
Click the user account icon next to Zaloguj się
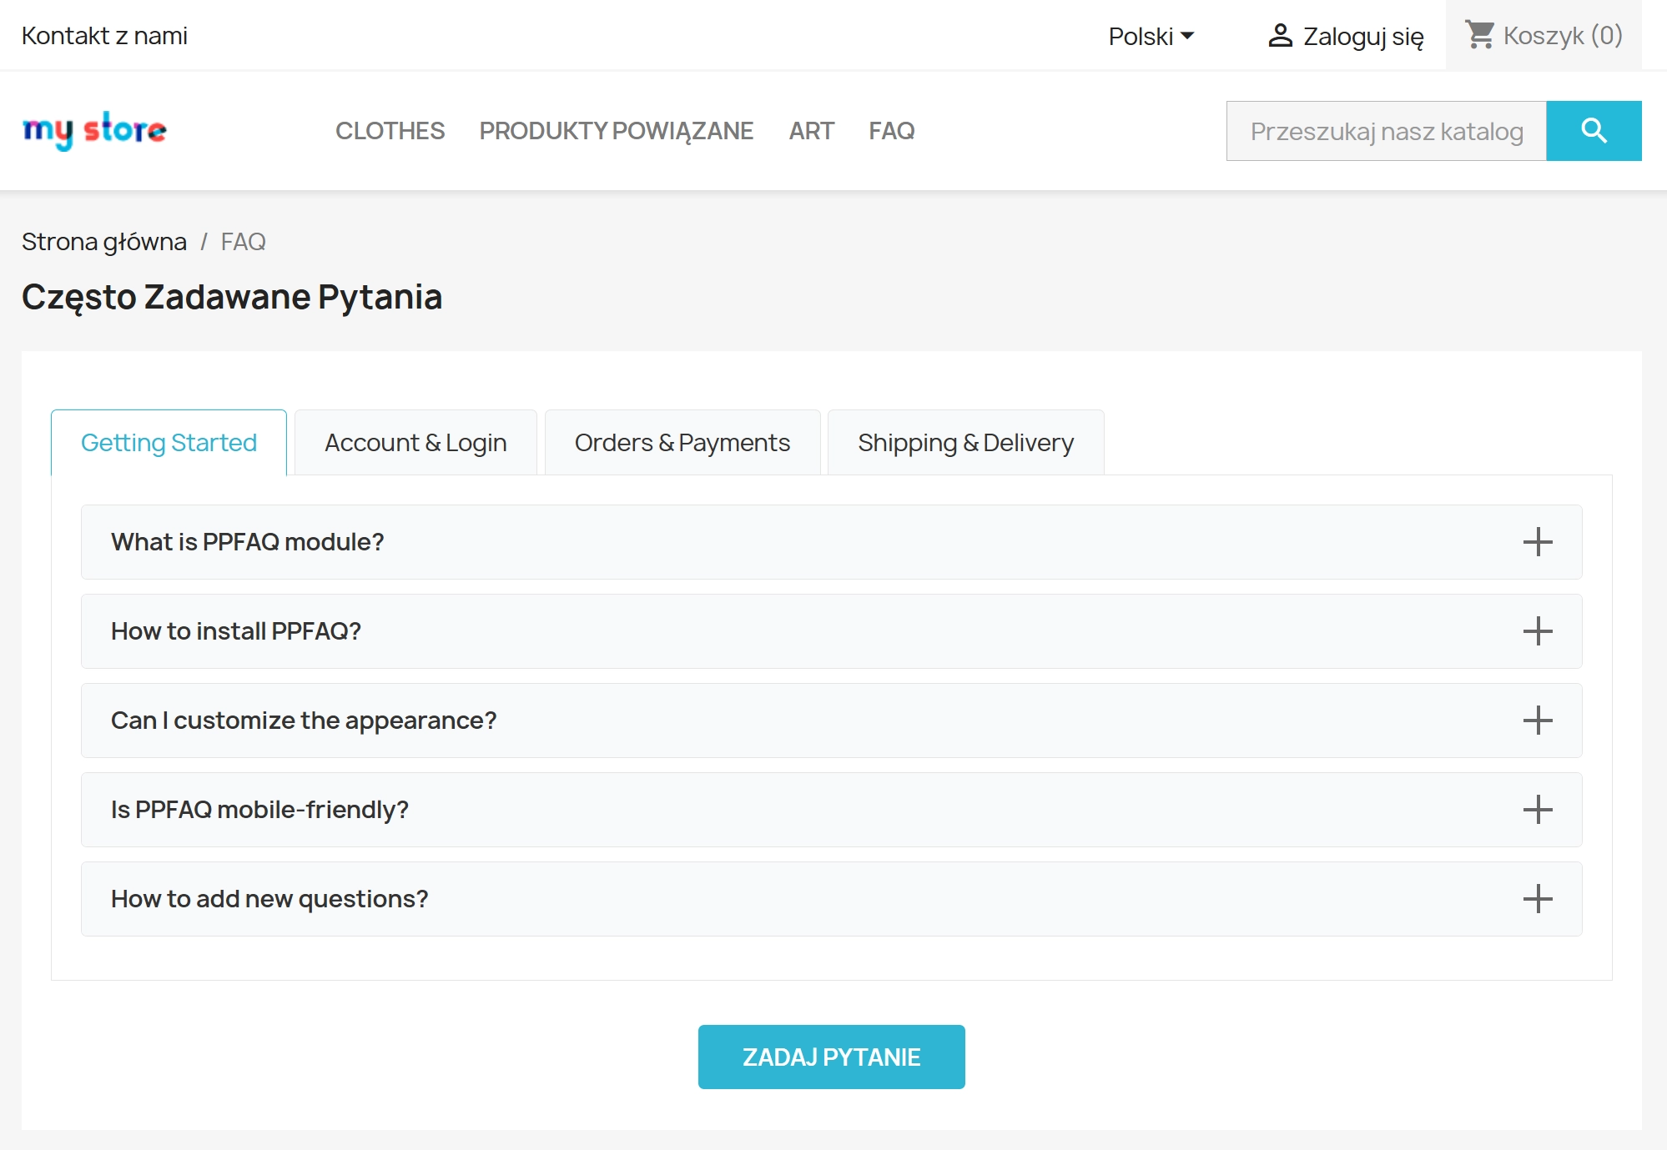[x=1279, y=33]
